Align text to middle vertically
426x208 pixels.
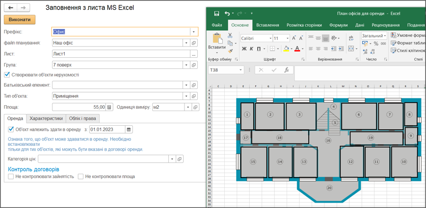tap(318, 38)
